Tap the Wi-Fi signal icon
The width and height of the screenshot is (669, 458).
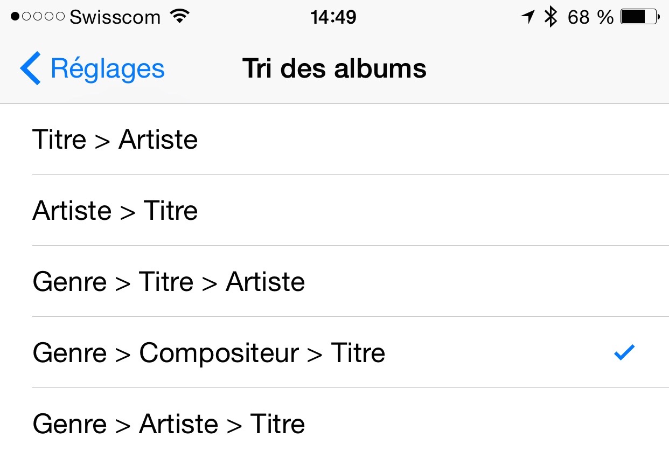[x=180, y=17]
